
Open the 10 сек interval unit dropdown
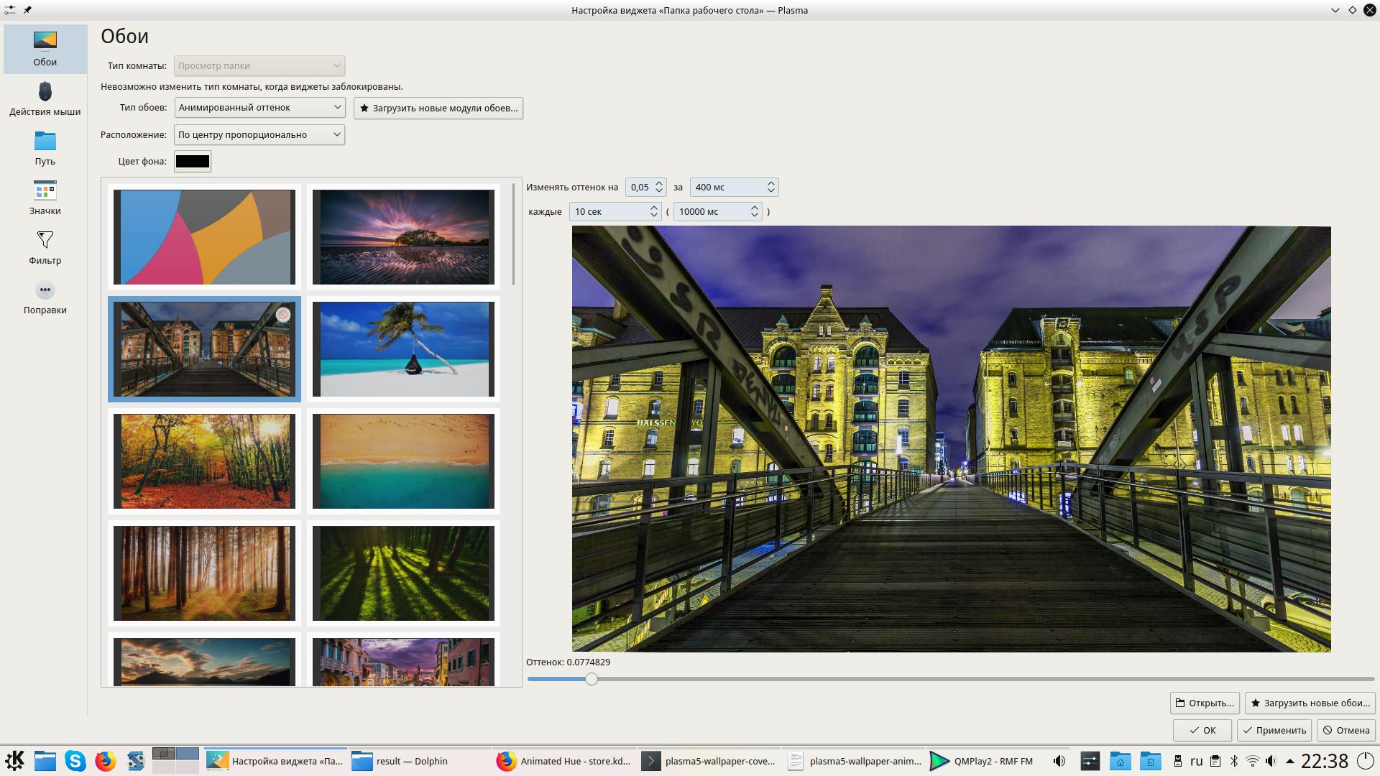click(x=615, y=212)
